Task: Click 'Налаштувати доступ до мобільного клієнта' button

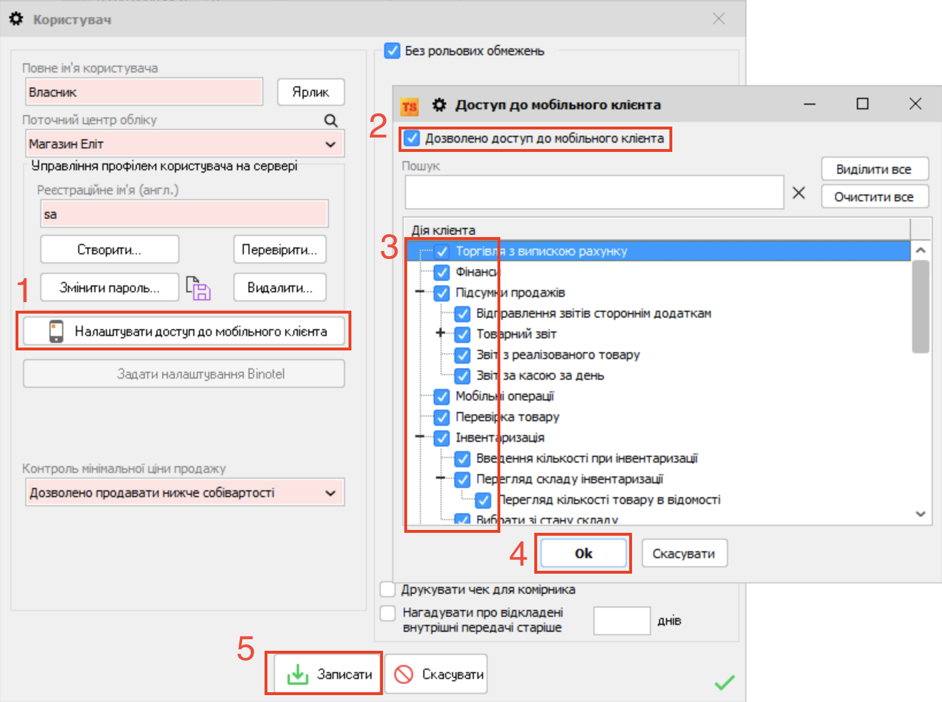Action: click(184, 331)
